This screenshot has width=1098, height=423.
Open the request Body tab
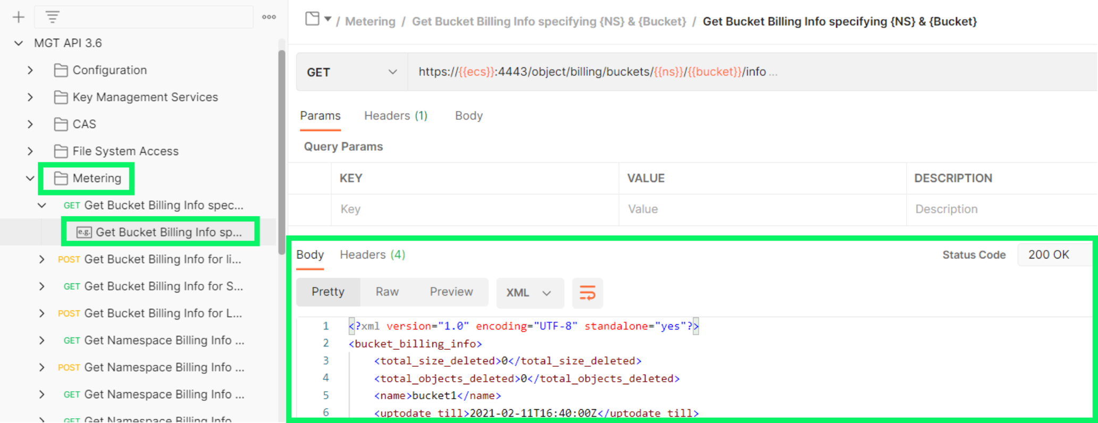tap(468, 116)
